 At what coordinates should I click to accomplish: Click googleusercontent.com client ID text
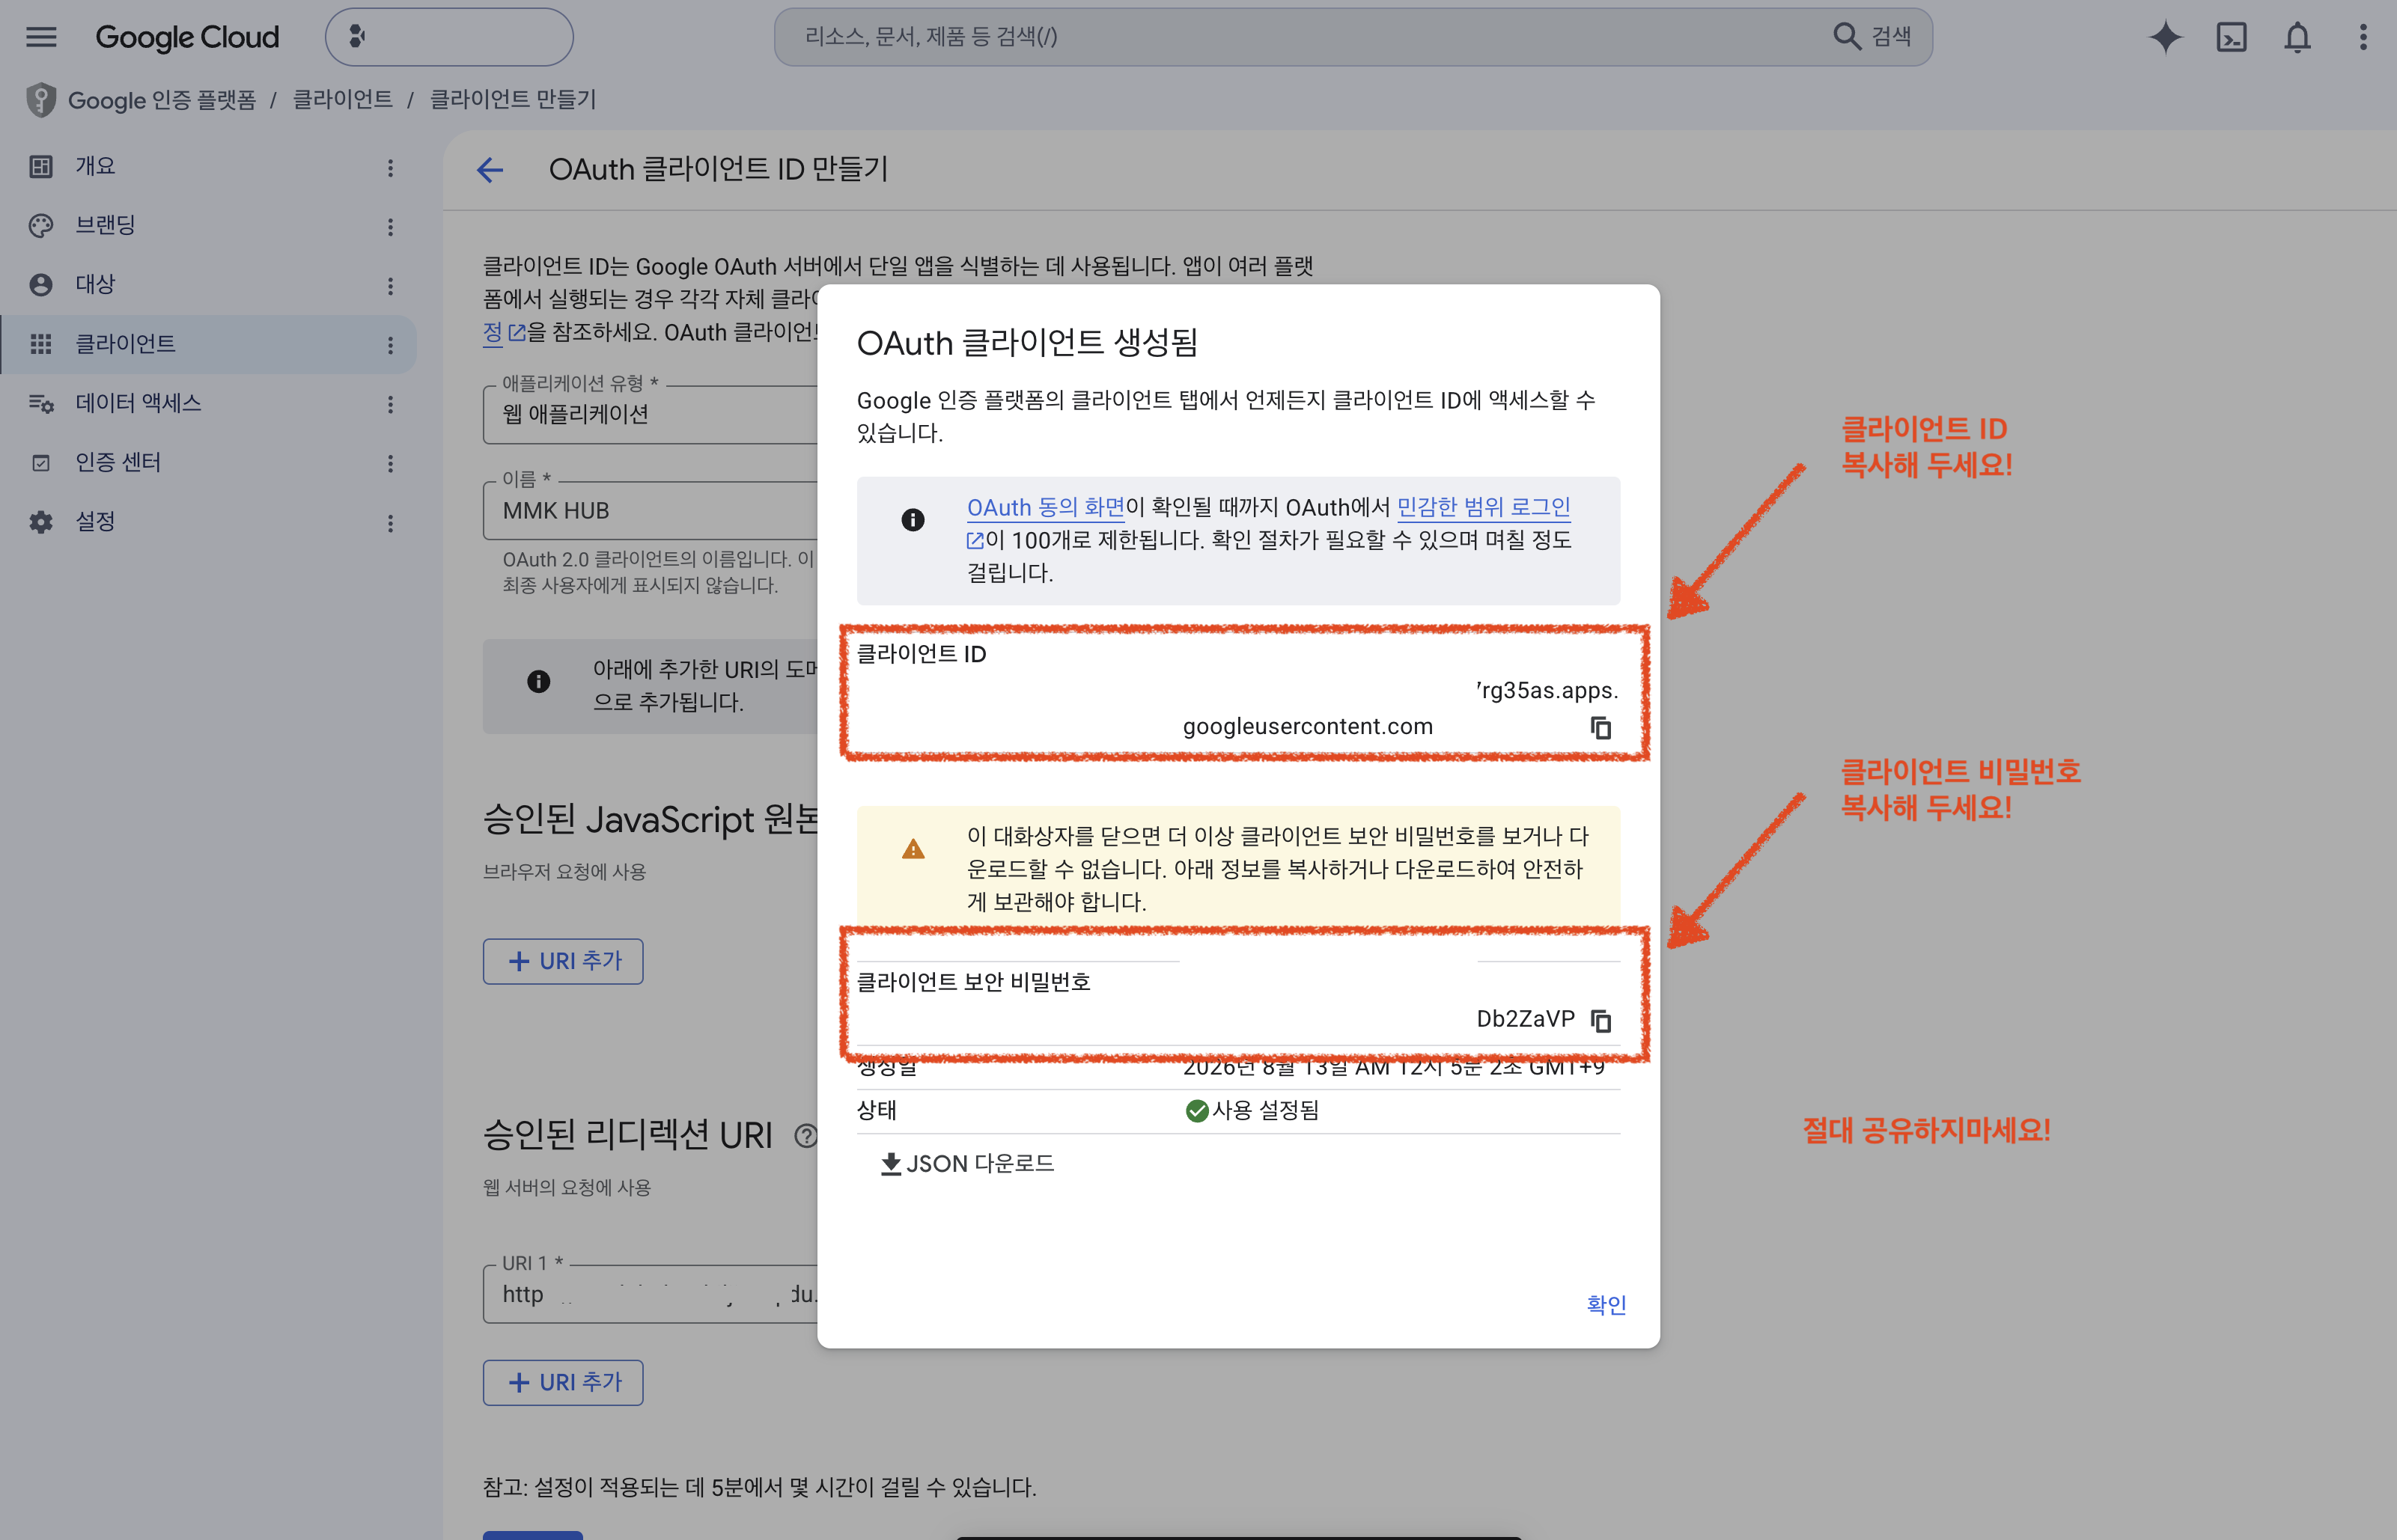(x=1308, y=726)
